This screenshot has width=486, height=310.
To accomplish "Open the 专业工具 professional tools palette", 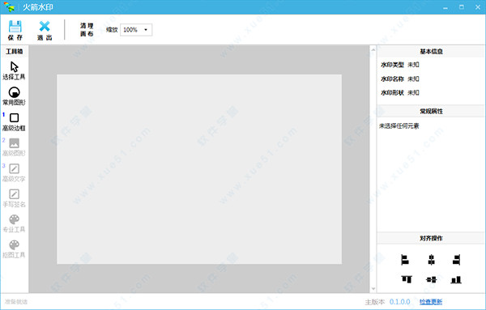I will pyautogui.click(x=14, y=223).
